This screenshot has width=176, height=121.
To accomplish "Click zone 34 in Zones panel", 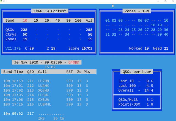I will click(127, 34).
